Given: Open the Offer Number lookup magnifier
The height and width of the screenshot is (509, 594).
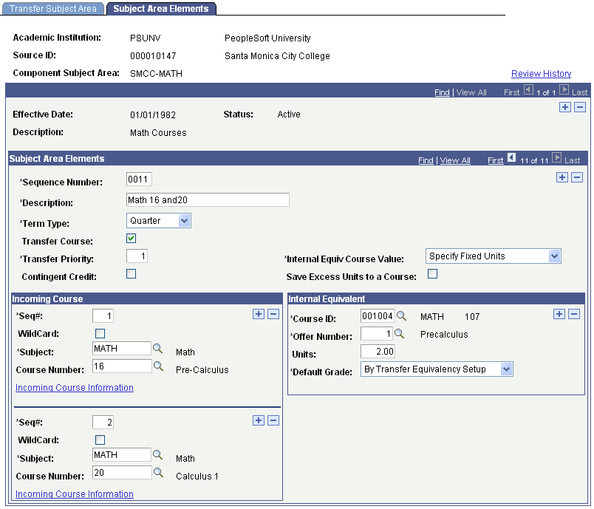Looking at the screenshot, I should coord(399,334).
